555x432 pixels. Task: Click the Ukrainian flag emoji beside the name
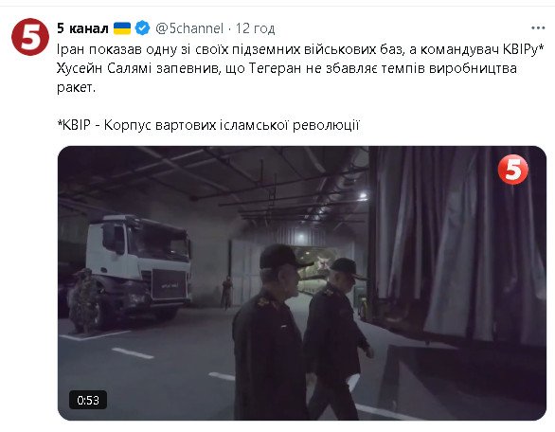point(122,28)
